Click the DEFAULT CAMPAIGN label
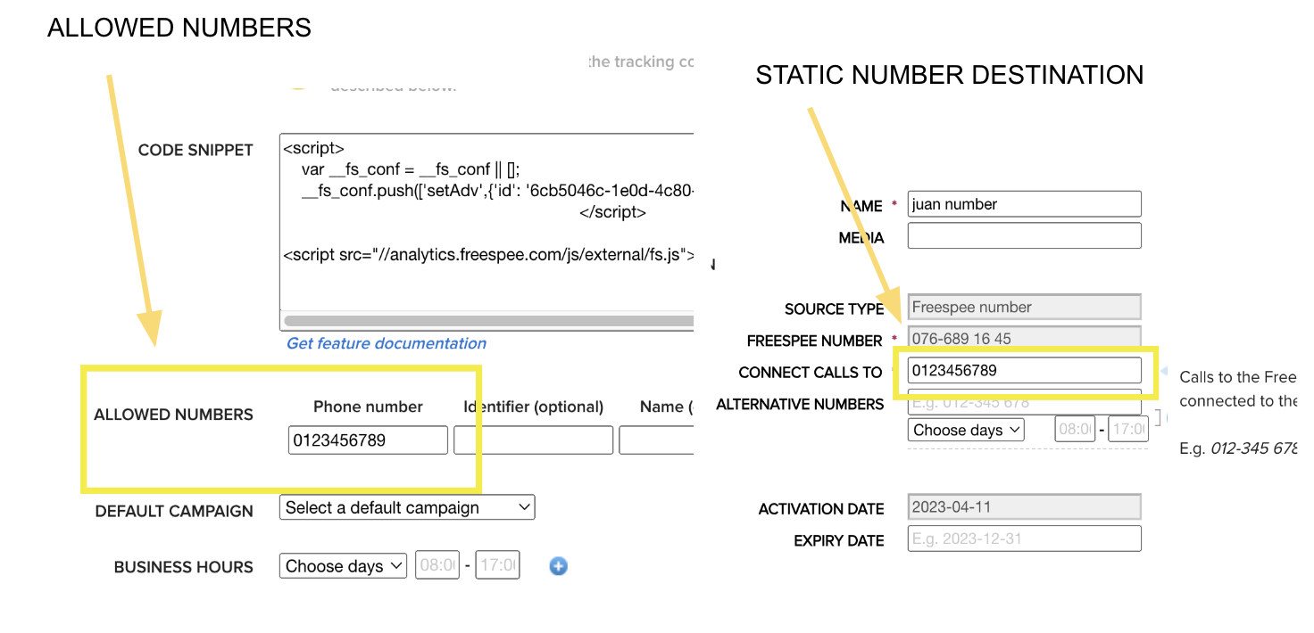Image resolution: width=1314 pixels, height=633 pixels. pyautogui.click(x=174, y=511)
